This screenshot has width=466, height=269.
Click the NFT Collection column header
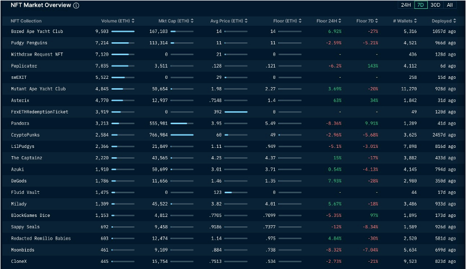pos(26,21)
